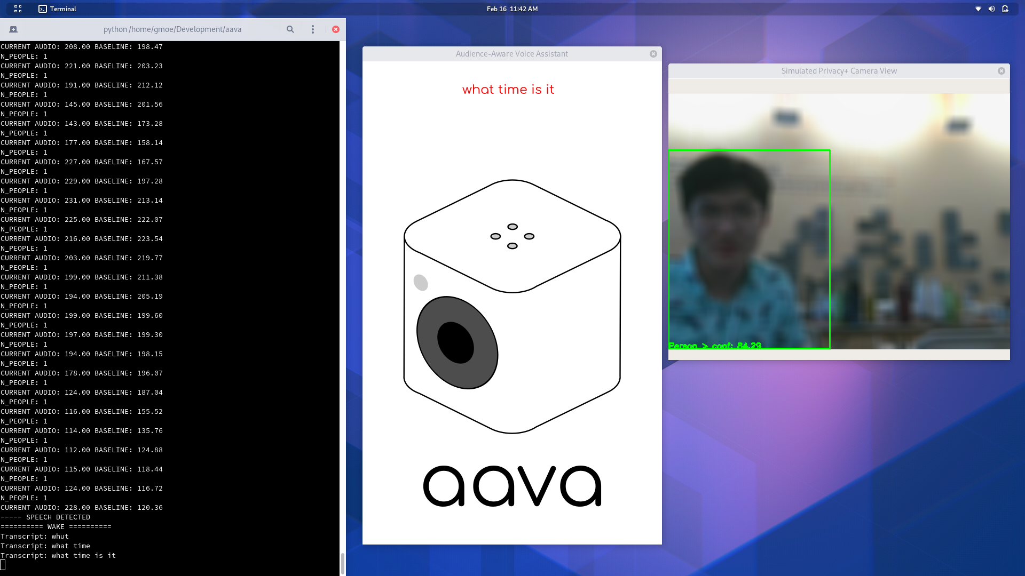
Task: Click the clock showing Feb 16 11:42 AM
Action: 512,9
